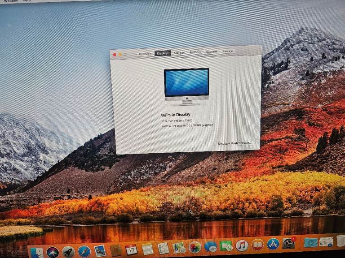The width and height of the screenshot is (345, 258).
Task: Go to the Support tab
Action: point(212,52)
